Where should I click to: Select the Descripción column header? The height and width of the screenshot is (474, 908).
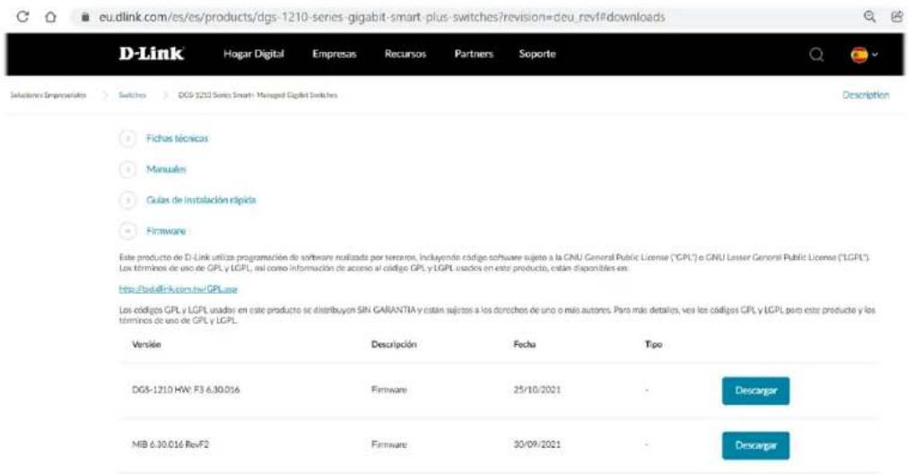click(394, 344)
